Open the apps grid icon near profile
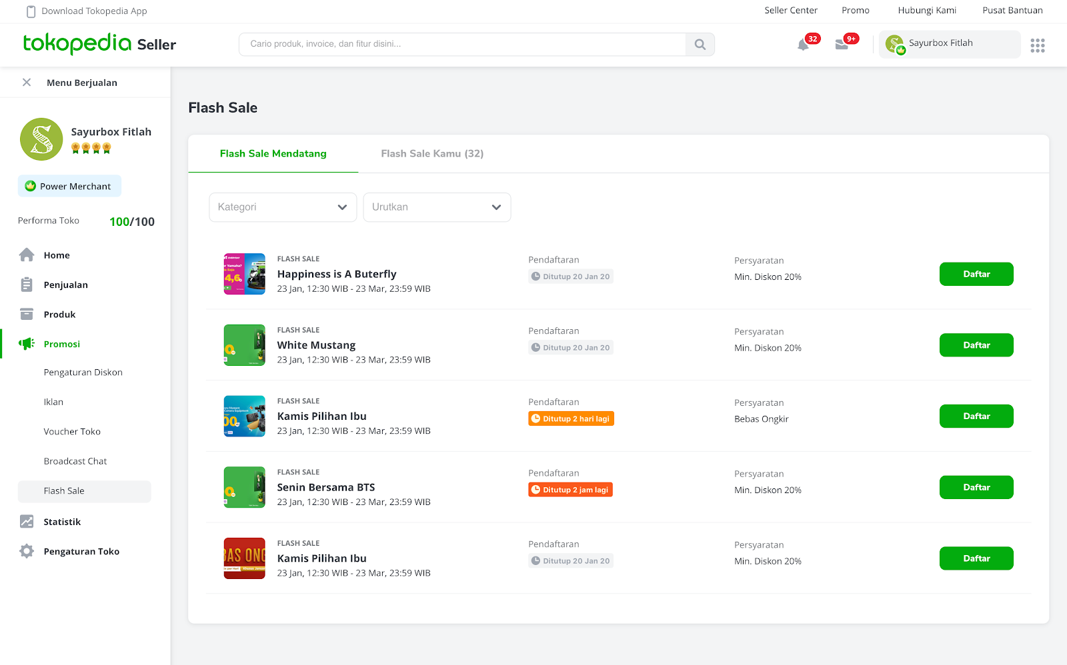Image resolution: width=1067 pixels, height=665 pixels. coord(1037,45)
